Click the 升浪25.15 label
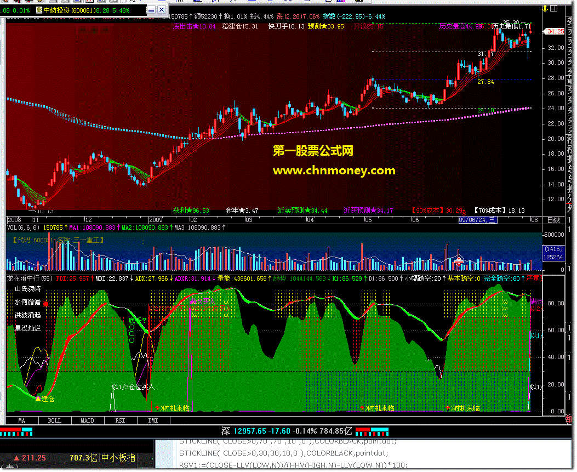The width and height of the screenshot is (577, 472). pyautogui.click(x=368, y=26)
